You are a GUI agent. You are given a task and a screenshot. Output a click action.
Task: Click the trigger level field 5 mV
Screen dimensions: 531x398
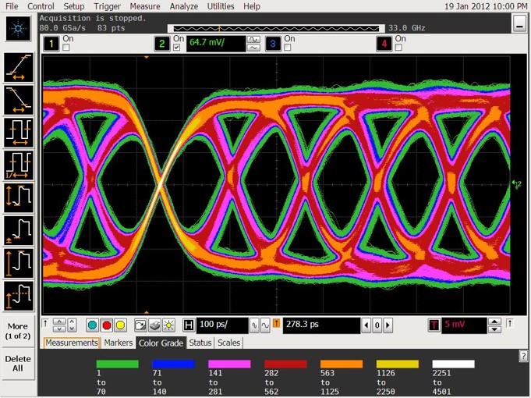(x=464, y=325)
